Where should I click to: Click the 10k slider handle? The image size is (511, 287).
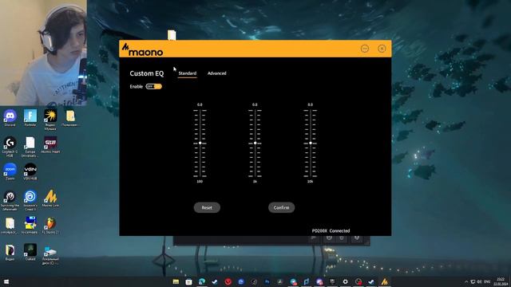point(311,143)
